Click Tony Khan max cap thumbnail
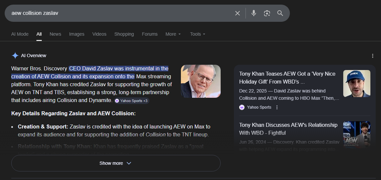381x180 pixels. click(x=357, y=84)
